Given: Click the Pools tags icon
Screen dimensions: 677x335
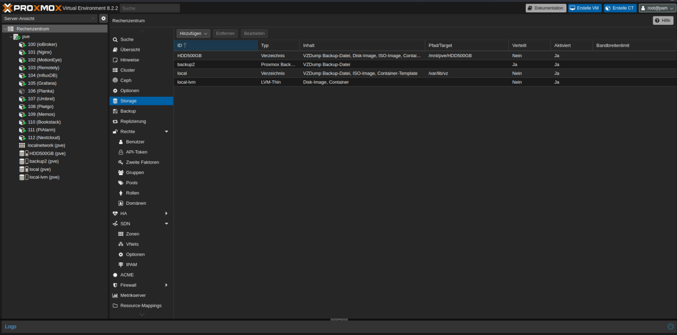Looking at the screenshot, I should [x=121, y=183].
